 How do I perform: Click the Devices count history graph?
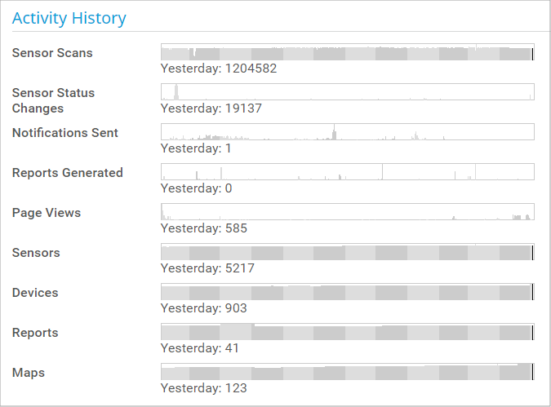(x=347, y=291)
